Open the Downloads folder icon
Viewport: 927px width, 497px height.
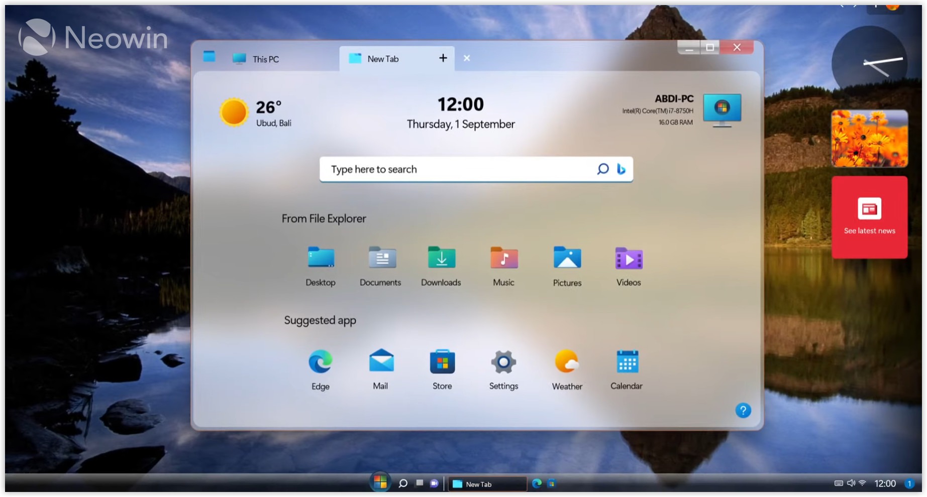click(x=442, y=258)
